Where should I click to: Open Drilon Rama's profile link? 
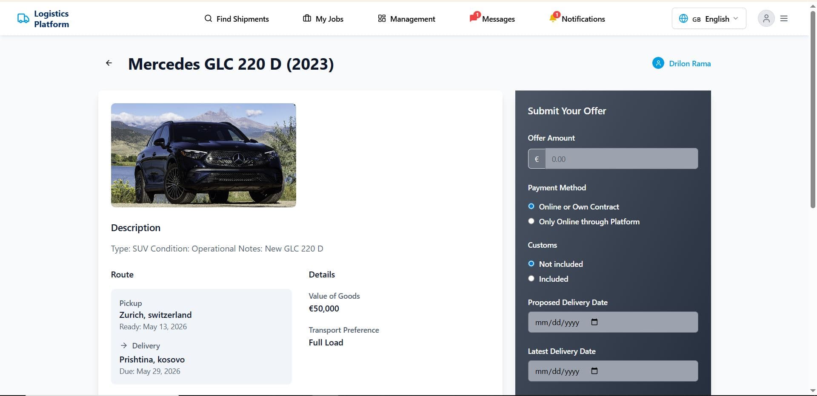tap(690, 64)
